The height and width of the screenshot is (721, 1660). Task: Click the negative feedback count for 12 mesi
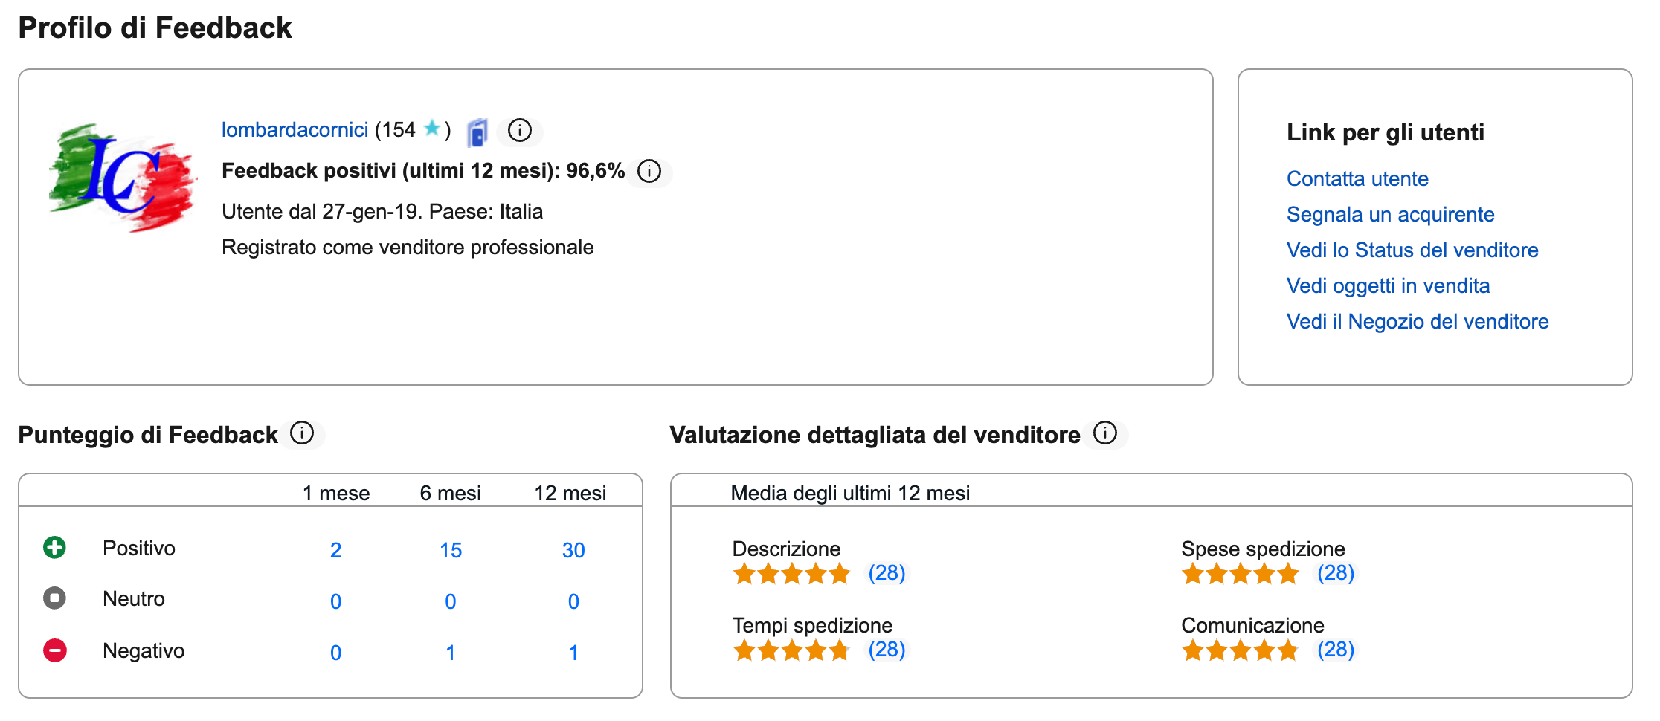point(573,653)
